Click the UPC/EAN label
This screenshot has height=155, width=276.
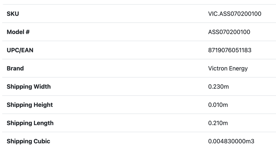tap(20, 50)
